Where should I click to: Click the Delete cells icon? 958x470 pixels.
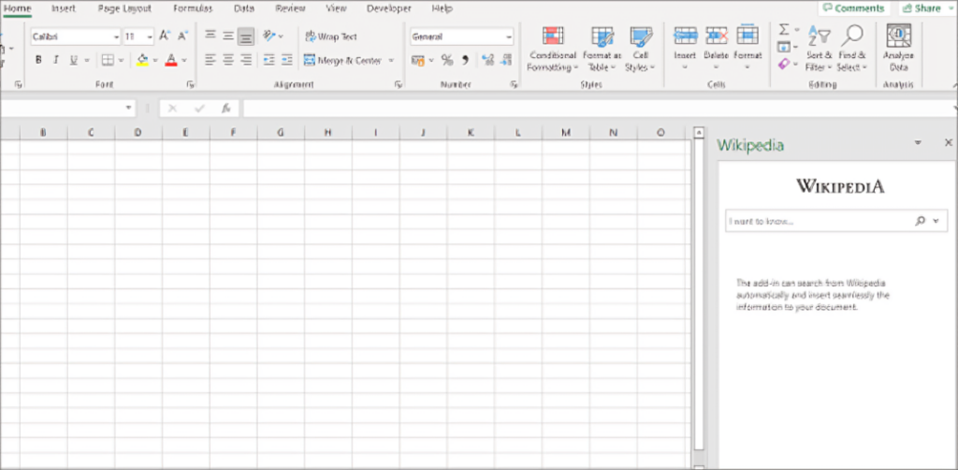pos(716,36)
